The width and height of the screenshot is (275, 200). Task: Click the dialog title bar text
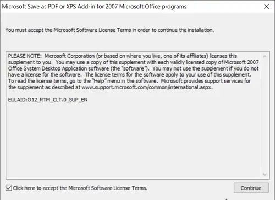[x=94, y=7]
